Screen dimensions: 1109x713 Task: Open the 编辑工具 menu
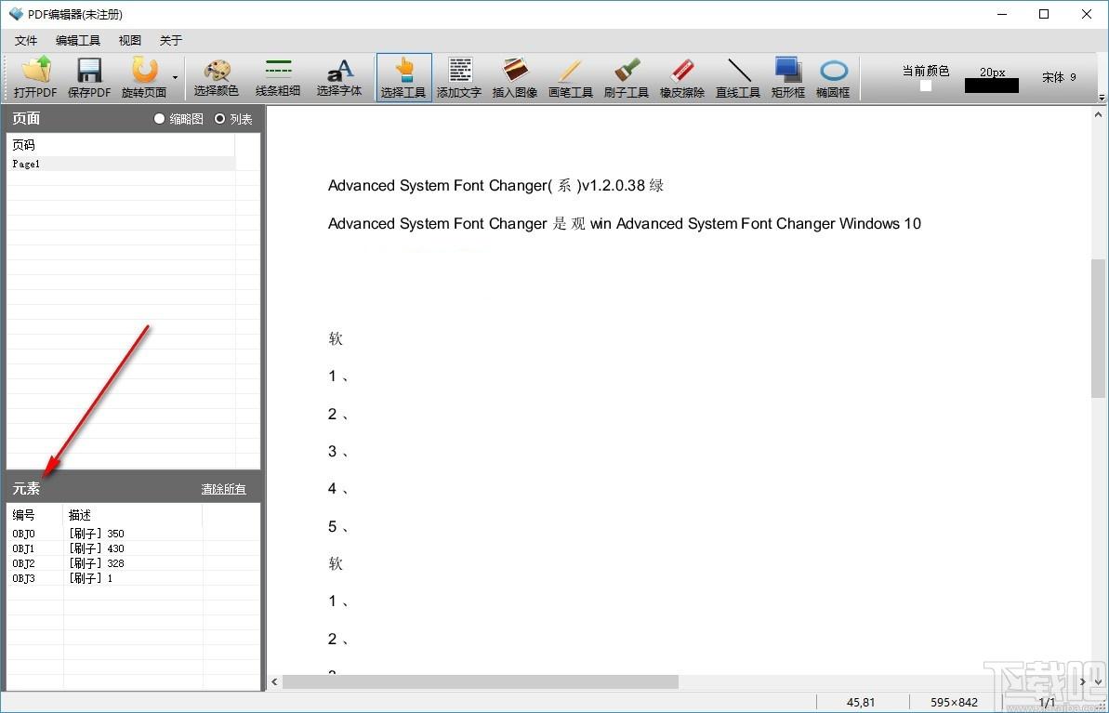(78, 40)
